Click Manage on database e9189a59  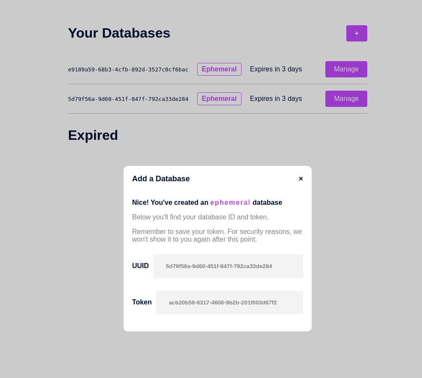click(346, 69)
